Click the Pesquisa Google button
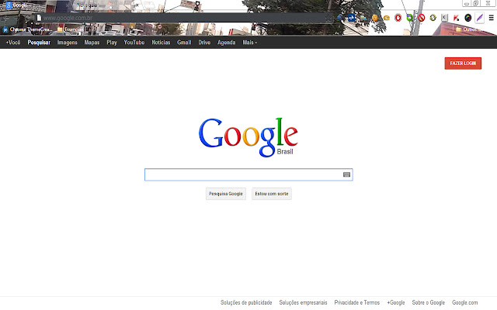This screenshot has width=497, height=310. pos(226,194)
